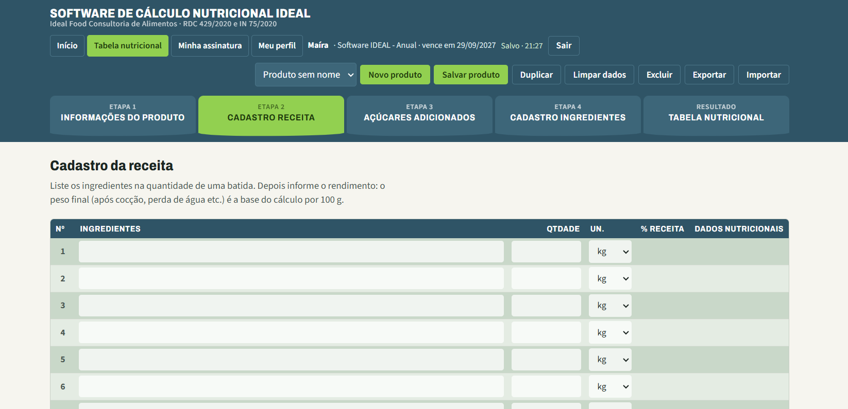Open the kg unit dropdown in row 3
Screen dimensions: 848x409
[x=610, y=306]
